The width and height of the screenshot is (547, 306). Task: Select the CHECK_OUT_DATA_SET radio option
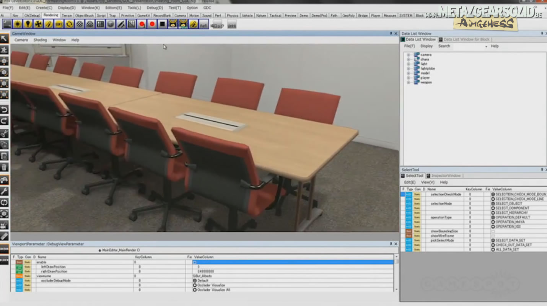click(493, 245)
